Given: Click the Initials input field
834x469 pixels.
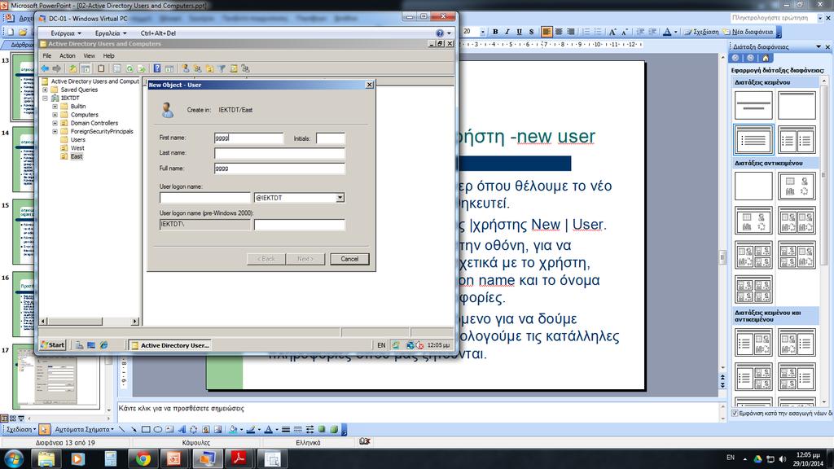Looking at the screenshot, I should pos(331,138).
